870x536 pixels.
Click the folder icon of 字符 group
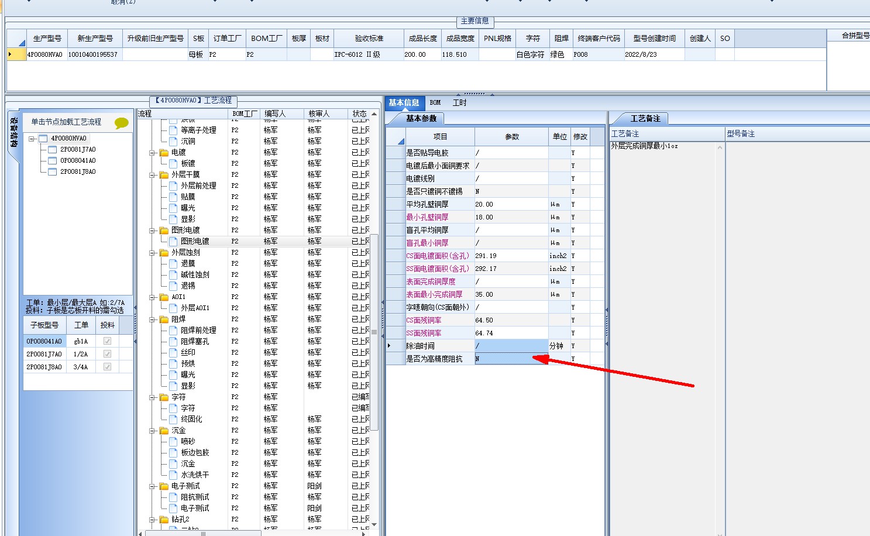tap(164, 397)
